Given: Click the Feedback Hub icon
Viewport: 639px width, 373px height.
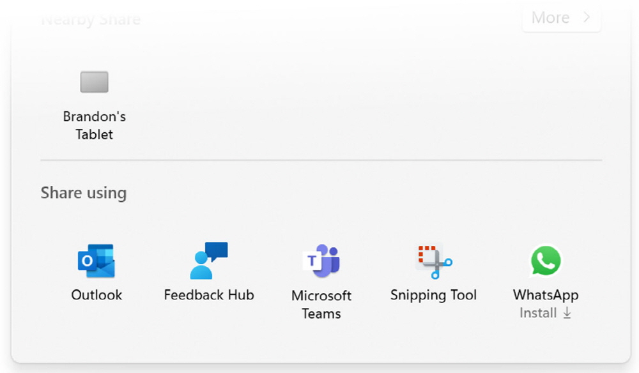Looking at the screenshot, I should tap(209, 261).
